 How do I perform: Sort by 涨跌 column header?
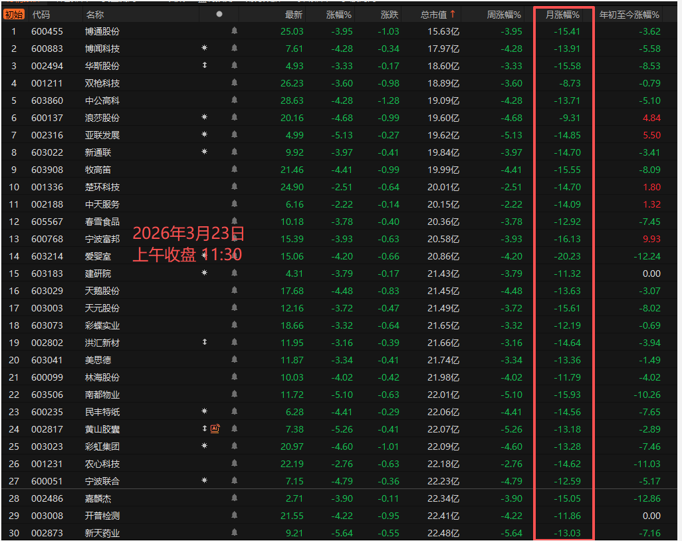pyautogui.click(x=390, y=15)
